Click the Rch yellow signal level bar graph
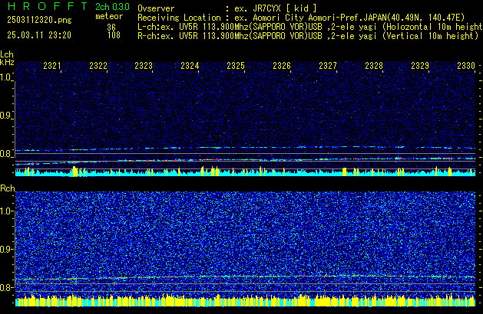Viewport: 483px width, 314px height. pos(245,300)
